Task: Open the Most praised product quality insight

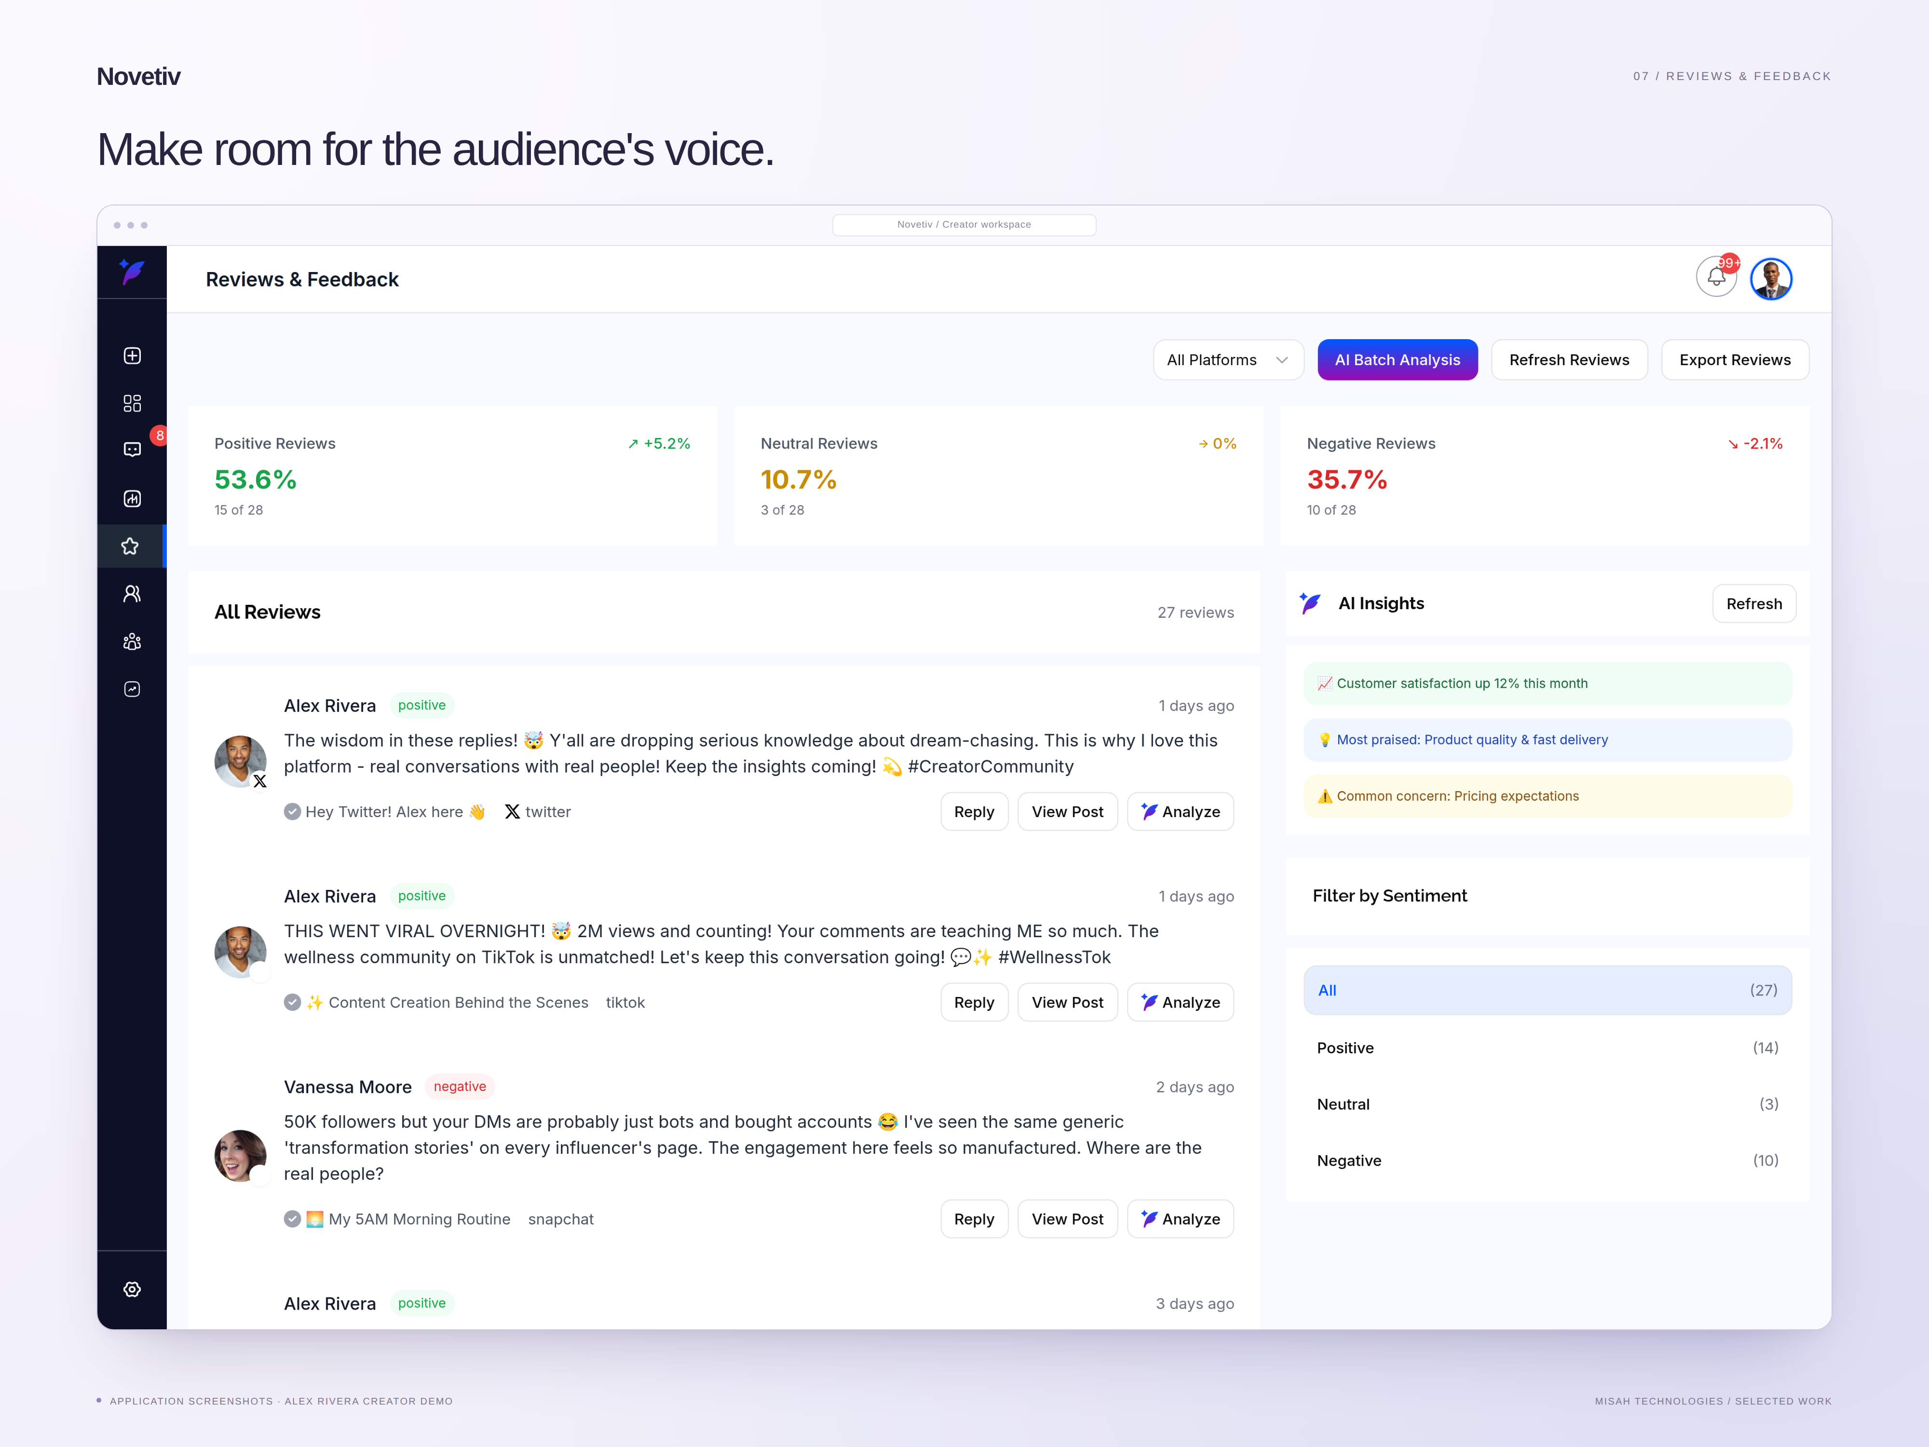Action: point(1547,739)
